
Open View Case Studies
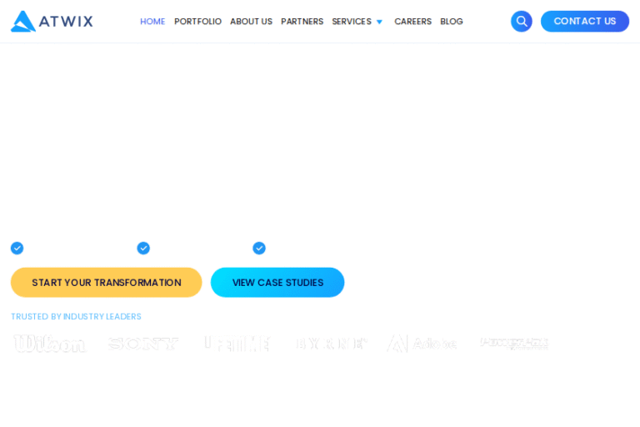point(277,283)
